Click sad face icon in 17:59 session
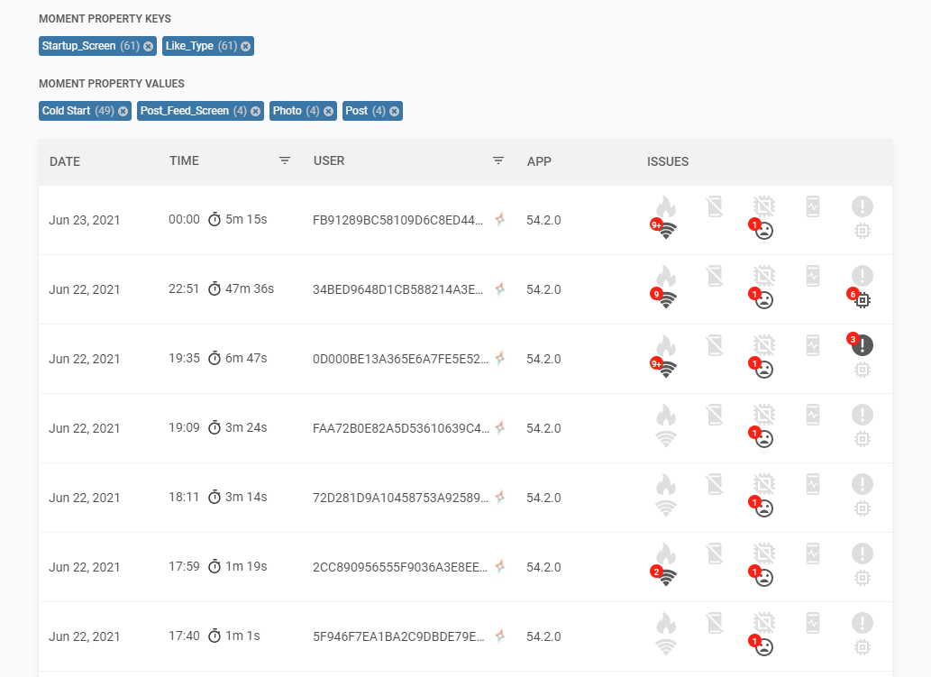931x677 pixels. 764,578
